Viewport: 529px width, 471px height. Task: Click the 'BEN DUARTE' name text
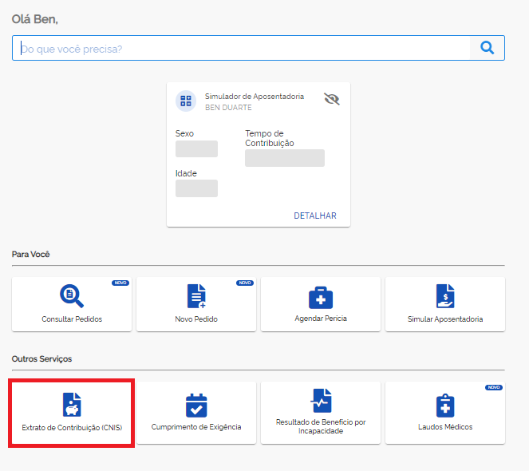coord(228,107)
